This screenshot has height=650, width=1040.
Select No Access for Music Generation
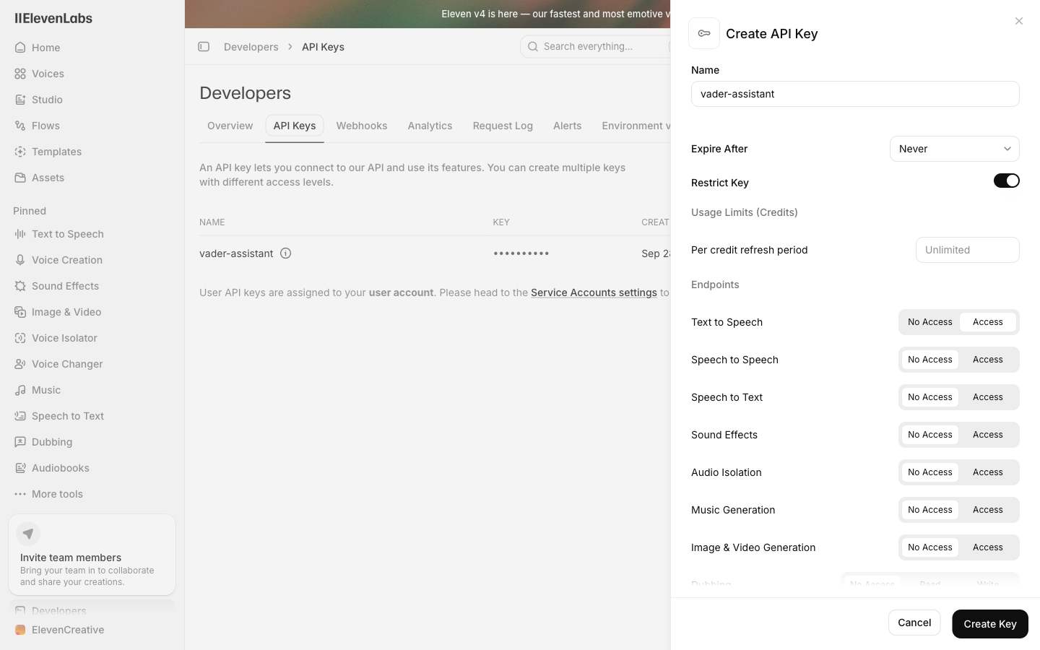tap(929, 510)
